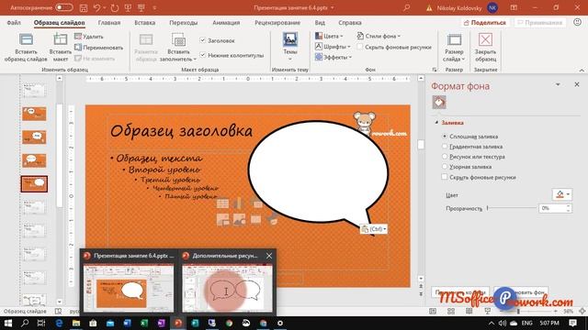
Task: Open Формат фона pane options arrow
Action: [558, 85]
